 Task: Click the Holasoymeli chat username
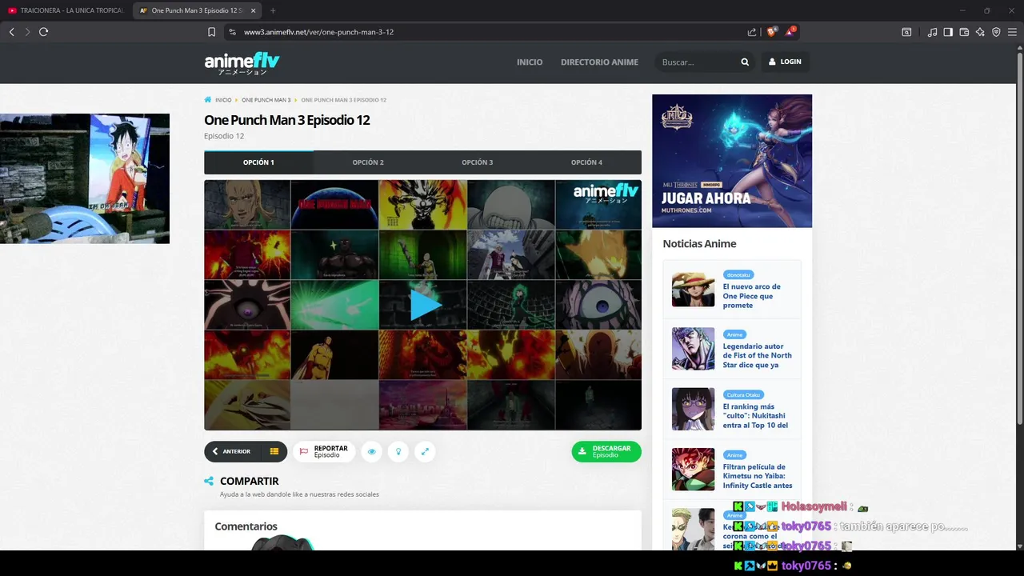(814, 506)
